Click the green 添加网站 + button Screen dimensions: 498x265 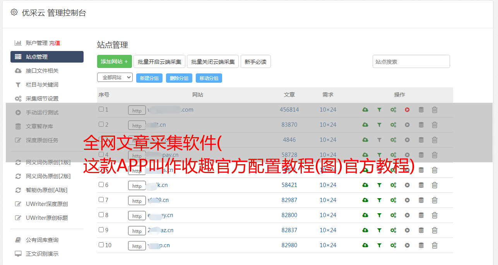tap(115, 61)
